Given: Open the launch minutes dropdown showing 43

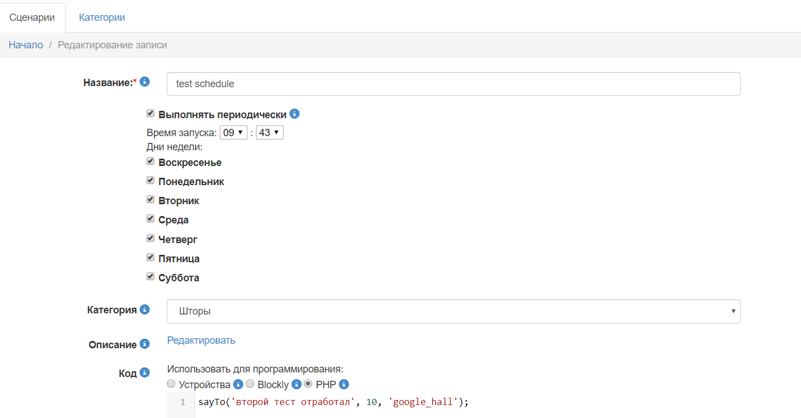Looking at the screenshot, I should [x=269, y=133].
